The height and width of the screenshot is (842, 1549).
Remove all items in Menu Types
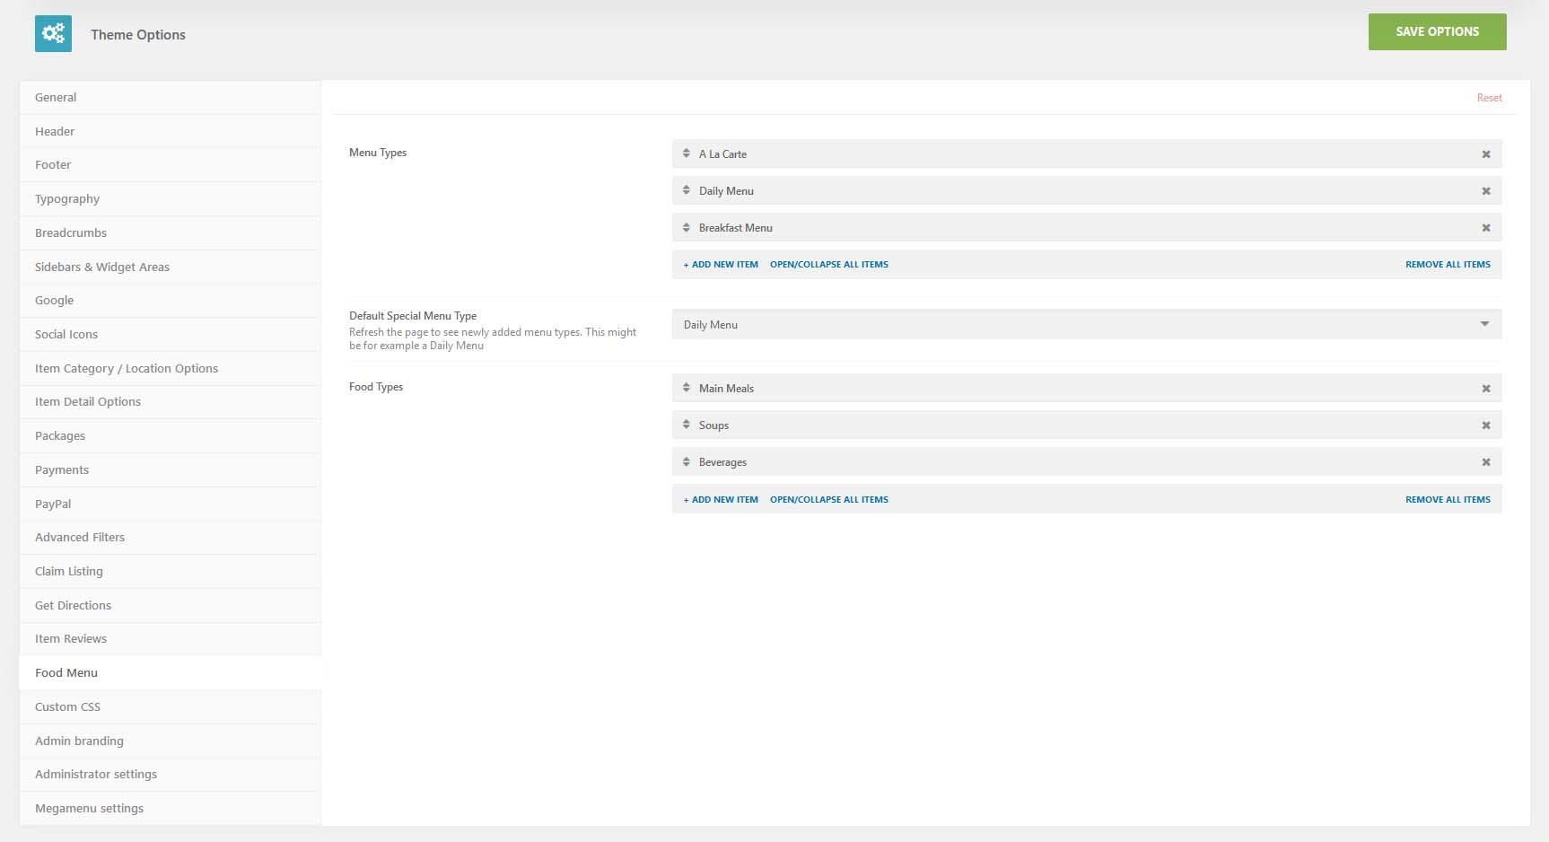pyautogui.click(x=1448, y=265)
